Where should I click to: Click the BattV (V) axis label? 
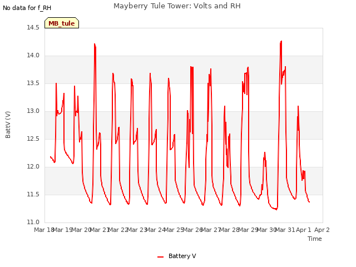8,125
